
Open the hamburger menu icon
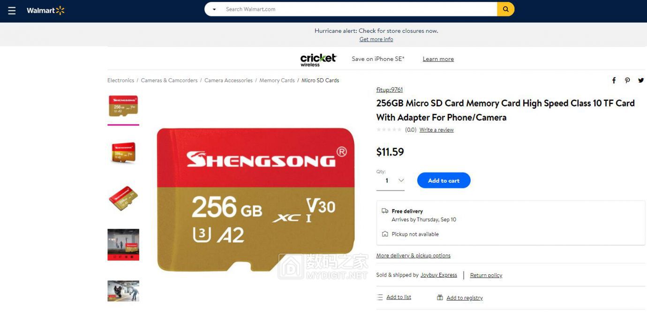click(12, 10)
